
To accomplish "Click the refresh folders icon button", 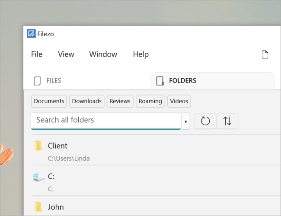I will (x=205, y=121).
